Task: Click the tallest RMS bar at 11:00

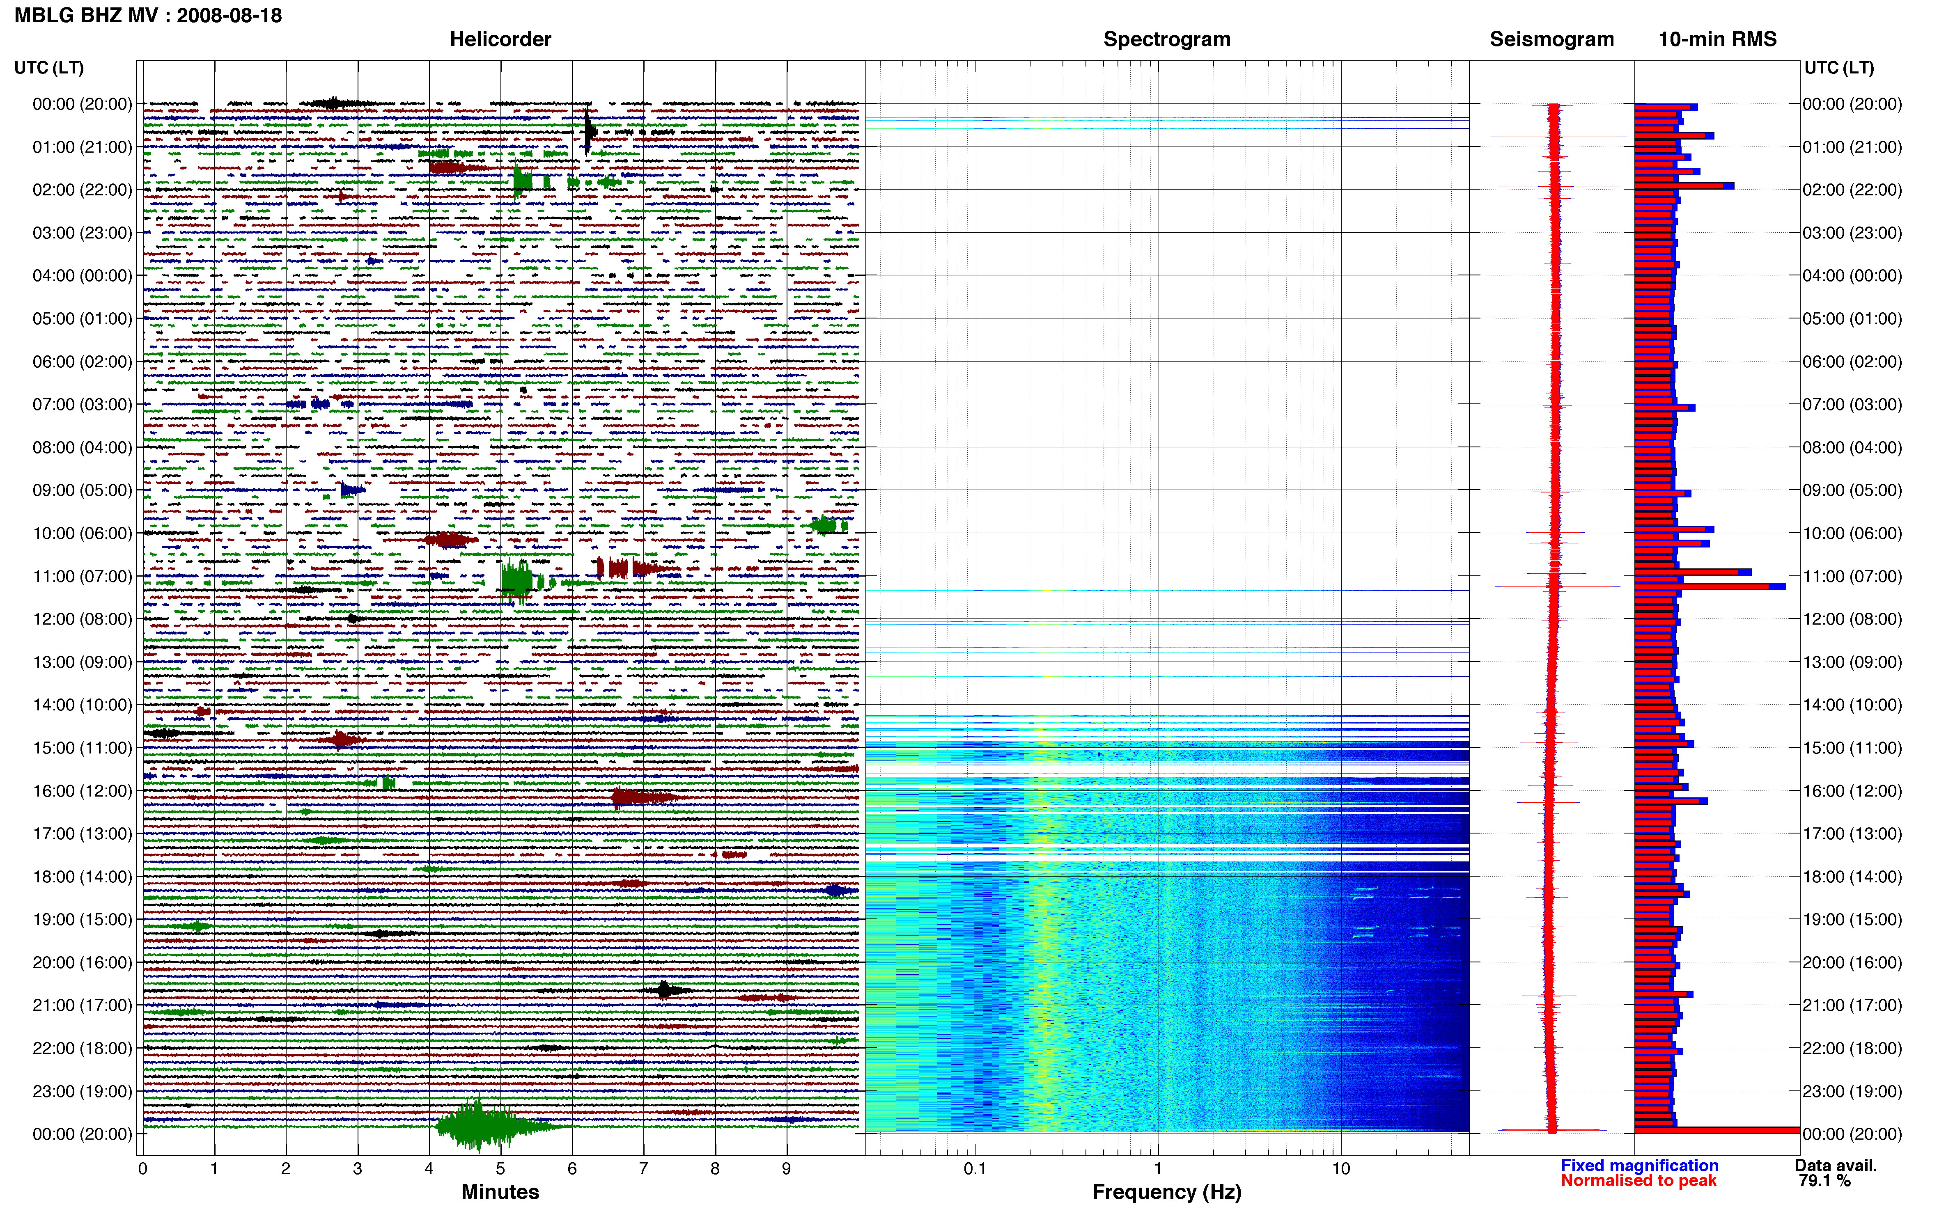Action: tap(1710, 586)
